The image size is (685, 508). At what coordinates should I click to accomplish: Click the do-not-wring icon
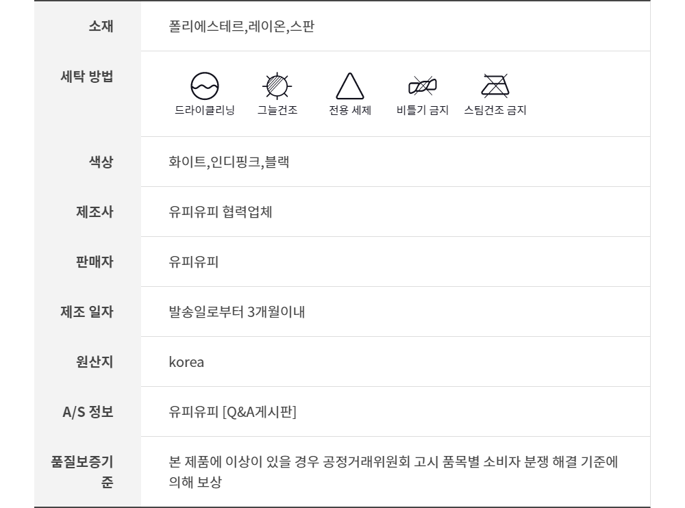point(422,85)
